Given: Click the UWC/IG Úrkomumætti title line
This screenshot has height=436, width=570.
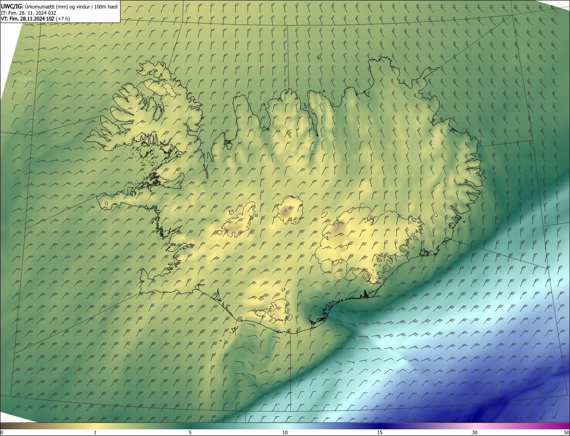Looking at the screenshot, I should [59, 6].
